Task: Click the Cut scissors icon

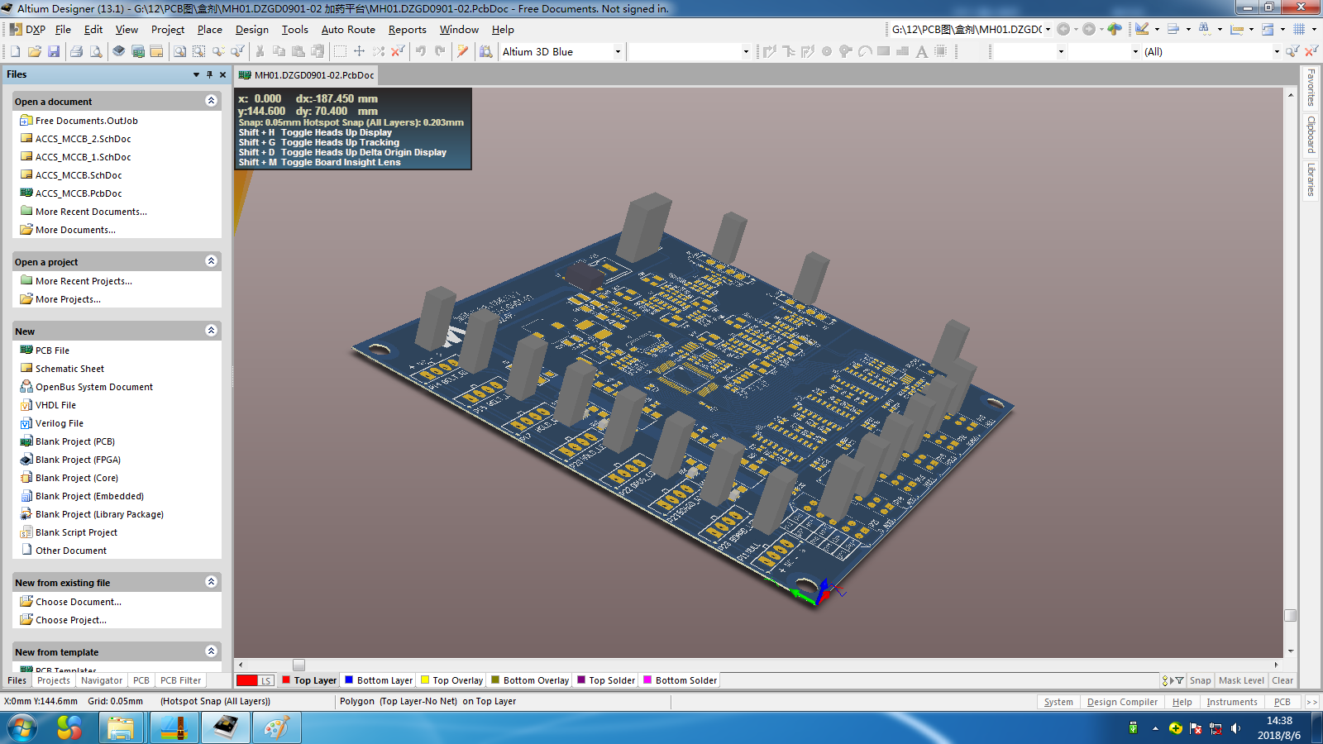Action: (x=260, y=51)
